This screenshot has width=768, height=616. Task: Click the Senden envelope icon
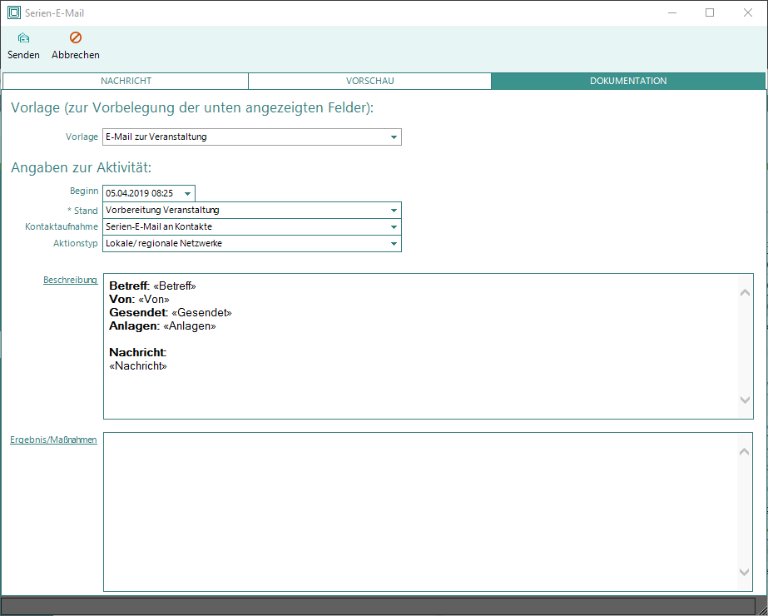[23, 37]
